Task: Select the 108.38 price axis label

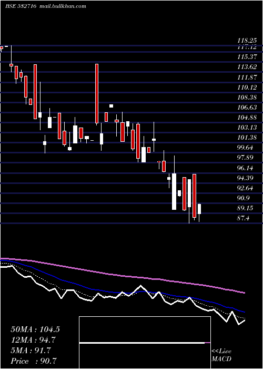Action: click(247, 97)
